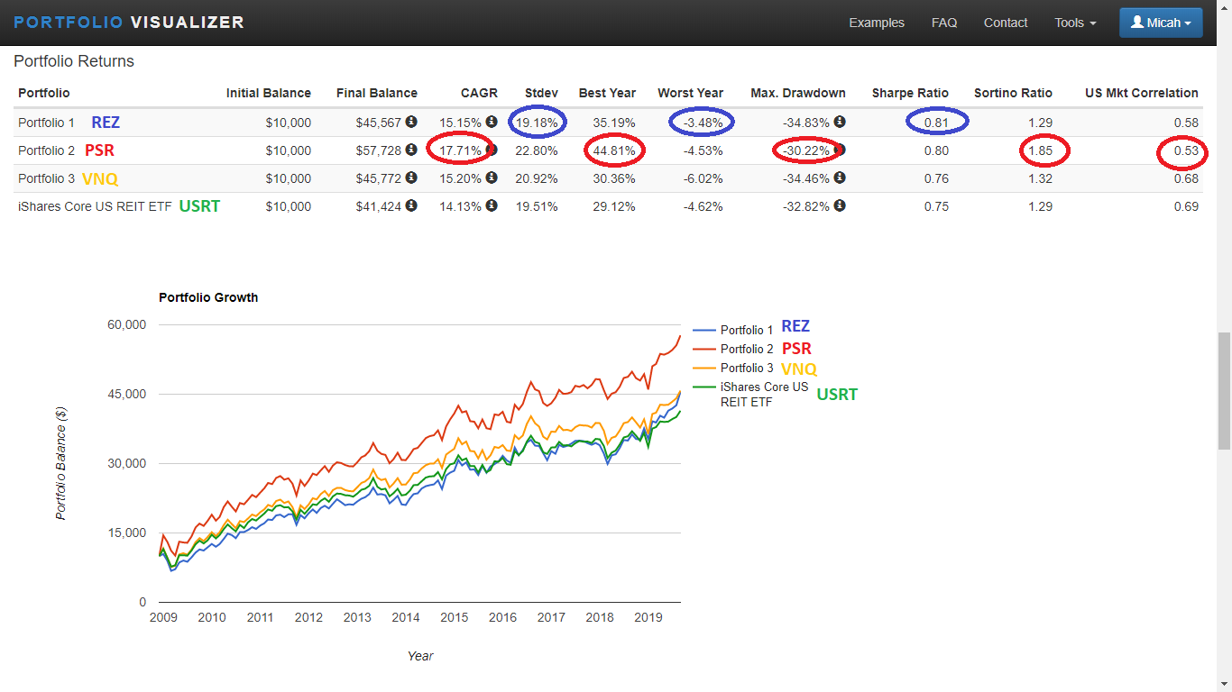Click the Sortino Ratio column header
This screenshot has height=692, width=1232.
click(1013, 93)
